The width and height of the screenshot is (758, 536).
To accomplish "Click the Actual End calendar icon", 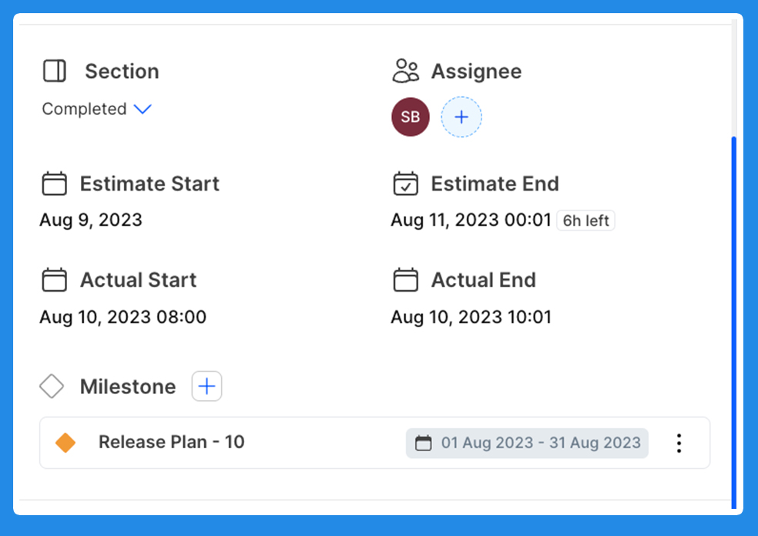I will pyautogui.click(x=405, y=280).
